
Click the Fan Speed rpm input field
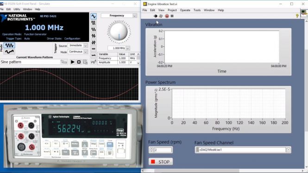coord(163,150)
